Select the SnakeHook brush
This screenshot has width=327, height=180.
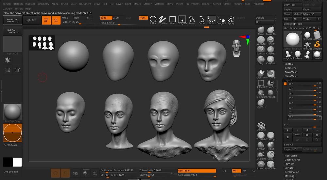point(261,156)
